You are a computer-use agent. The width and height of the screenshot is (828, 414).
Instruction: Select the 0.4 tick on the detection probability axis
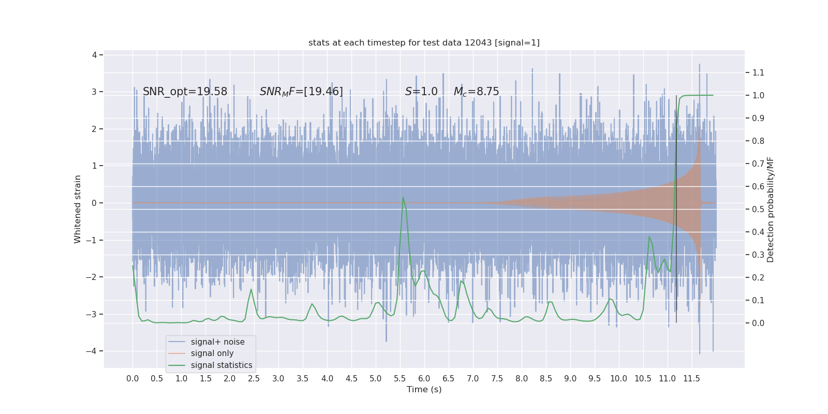click(x=758, y=232)
